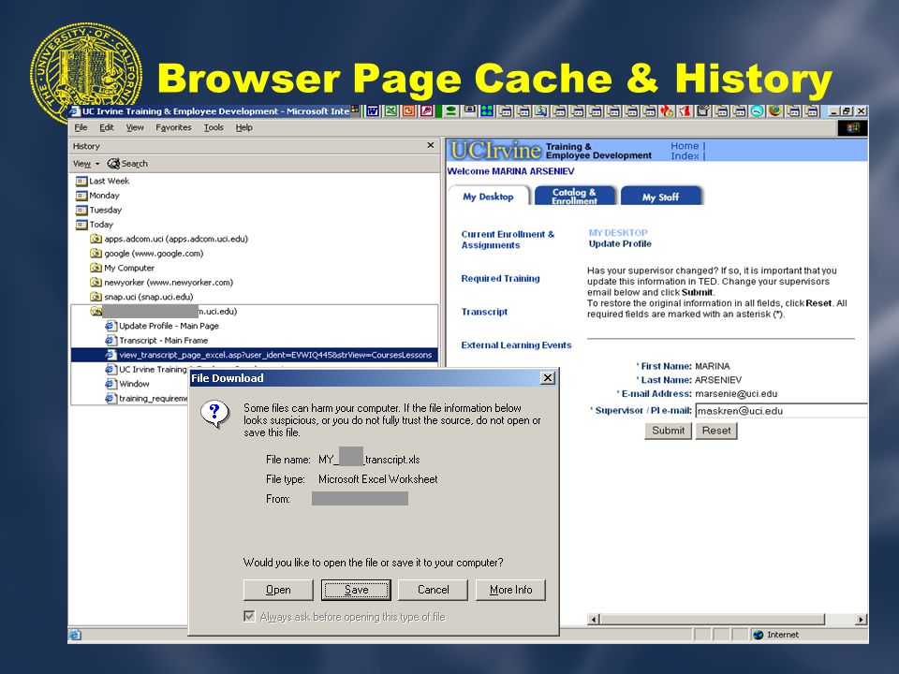Expand the Monday history group
899x674 pixels.
104,196
